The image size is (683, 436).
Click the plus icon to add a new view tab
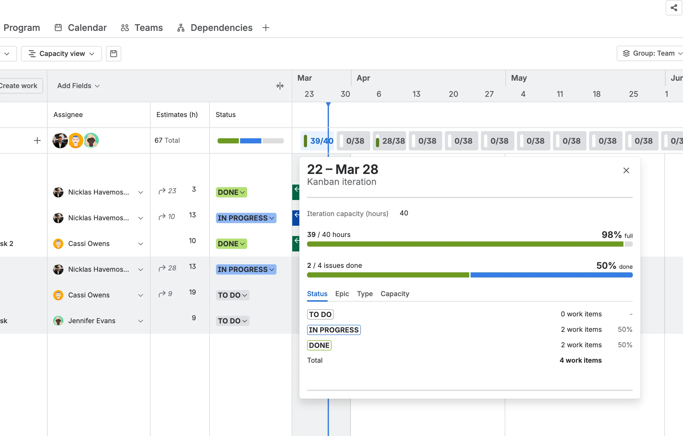[x=266, y=28]
